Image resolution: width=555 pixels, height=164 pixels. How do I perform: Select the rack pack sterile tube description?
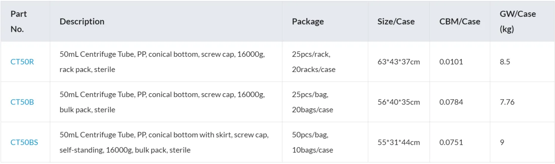pos(162,62)
